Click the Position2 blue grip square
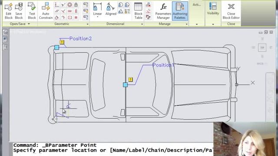This screenshot has width=278, height=156. click(56, 47)
